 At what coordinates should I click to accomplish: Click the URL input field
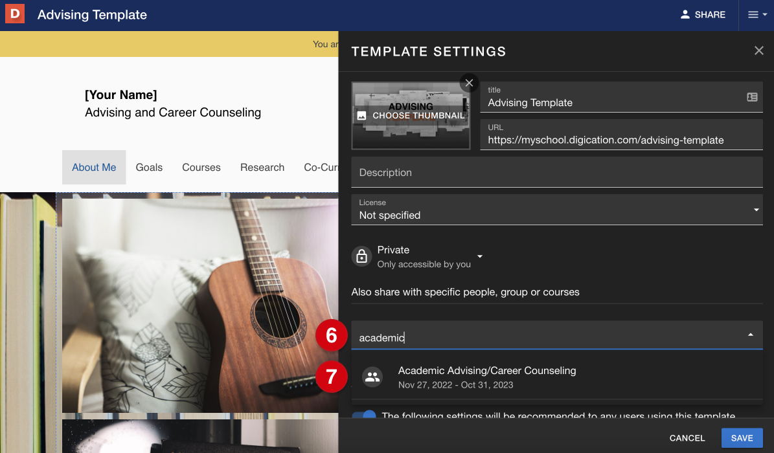coord(621,134)
